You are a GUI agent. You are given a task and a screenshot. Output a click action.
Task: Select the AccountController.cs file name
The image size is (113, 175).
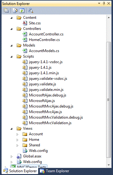click(x=46, y=34)
